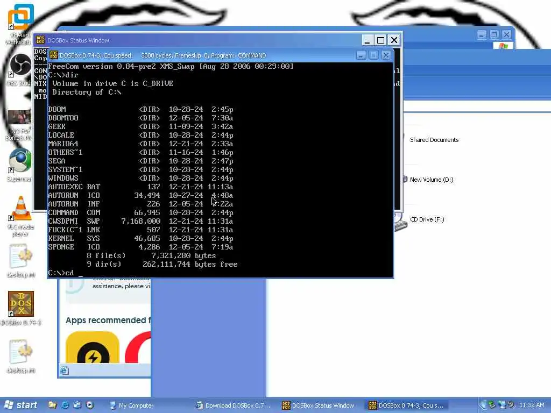Image resolution: width=551 pixels, height=413 pixels.
Task: Click the SEGA directory entry
Action: (x=140, y=161)
